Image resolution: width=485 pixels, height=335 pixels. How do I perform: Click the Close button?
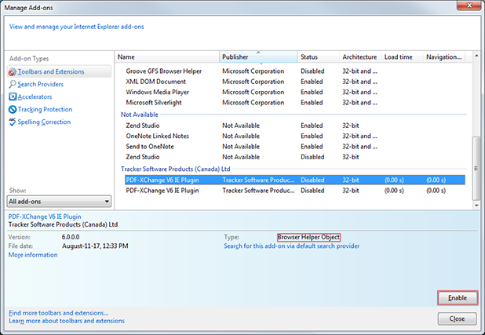pos(456,319)
